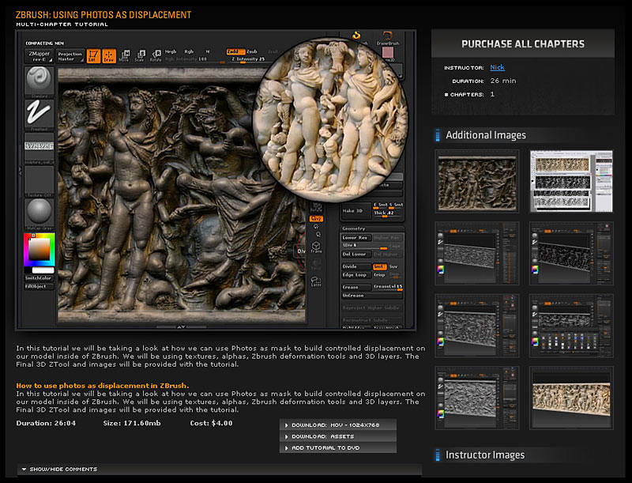The height and width of the screenshot is (483, 632).
Task: Collapse the Geometry panel header
Action: click(372, 228)
